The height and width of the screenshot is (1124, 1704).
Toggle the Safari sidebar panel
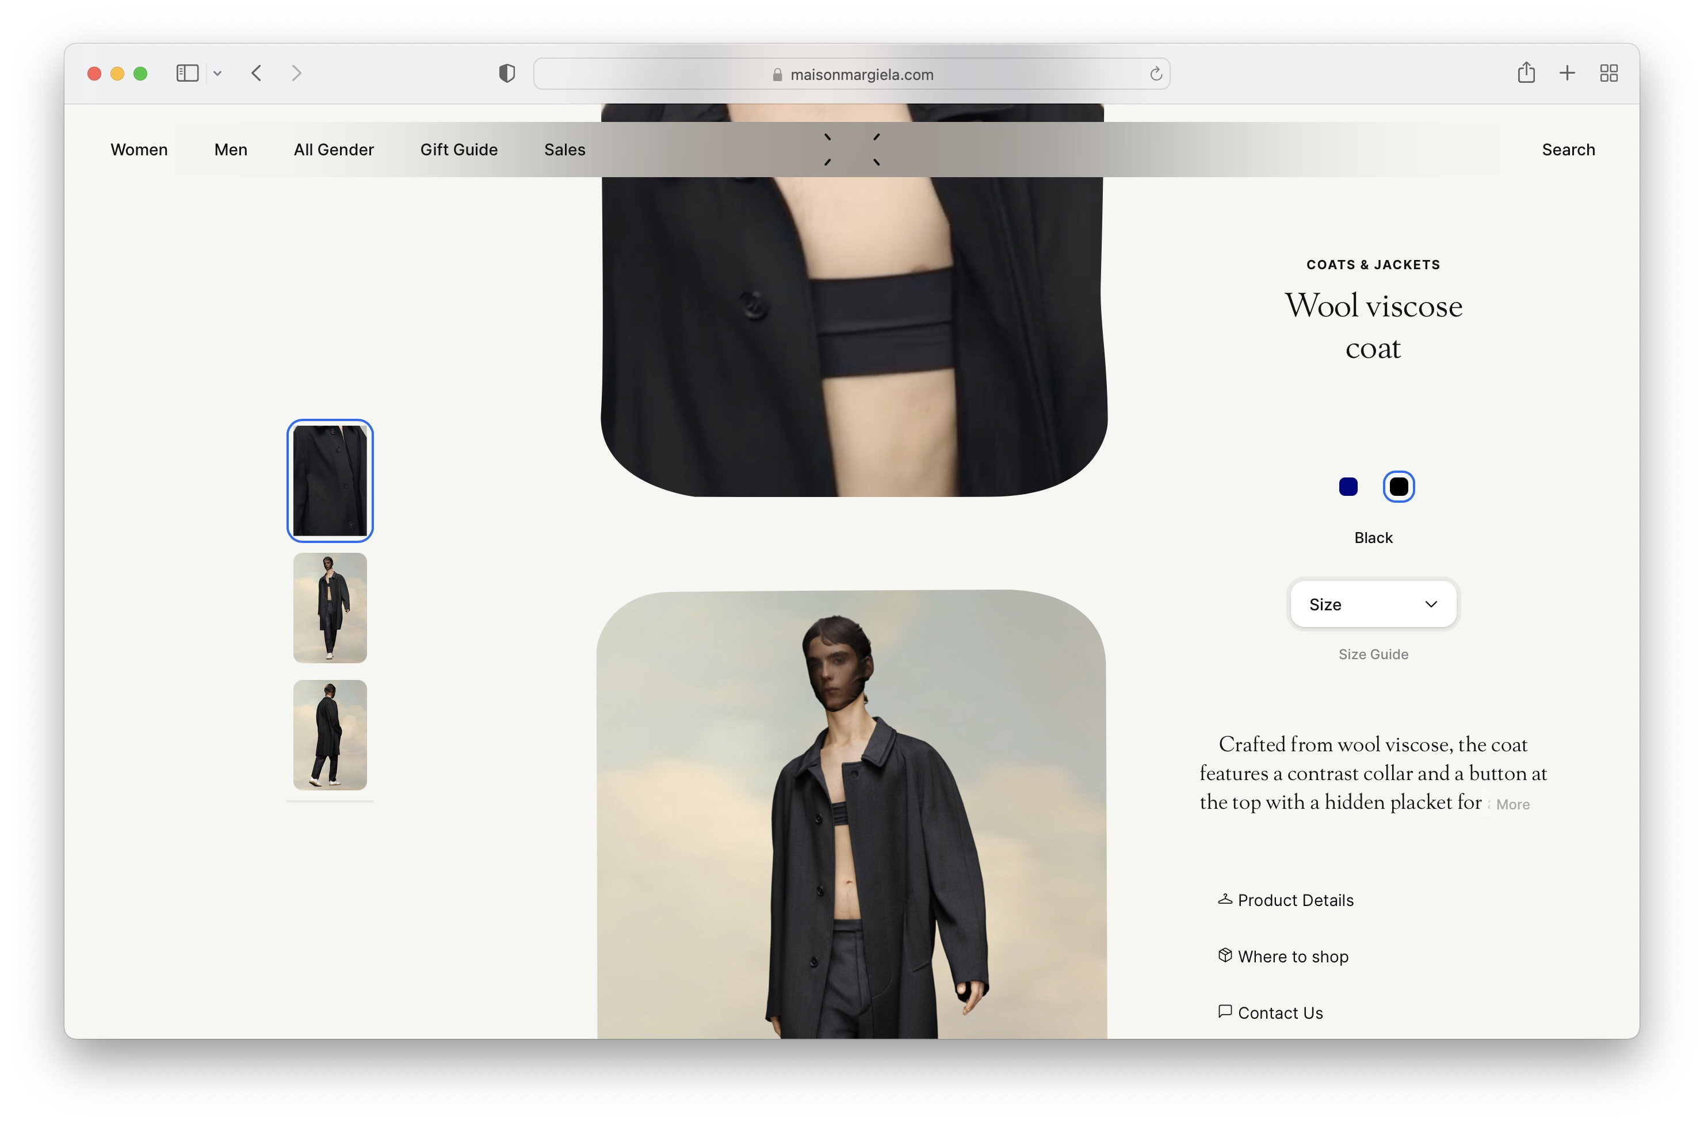(x=187, y=73)
